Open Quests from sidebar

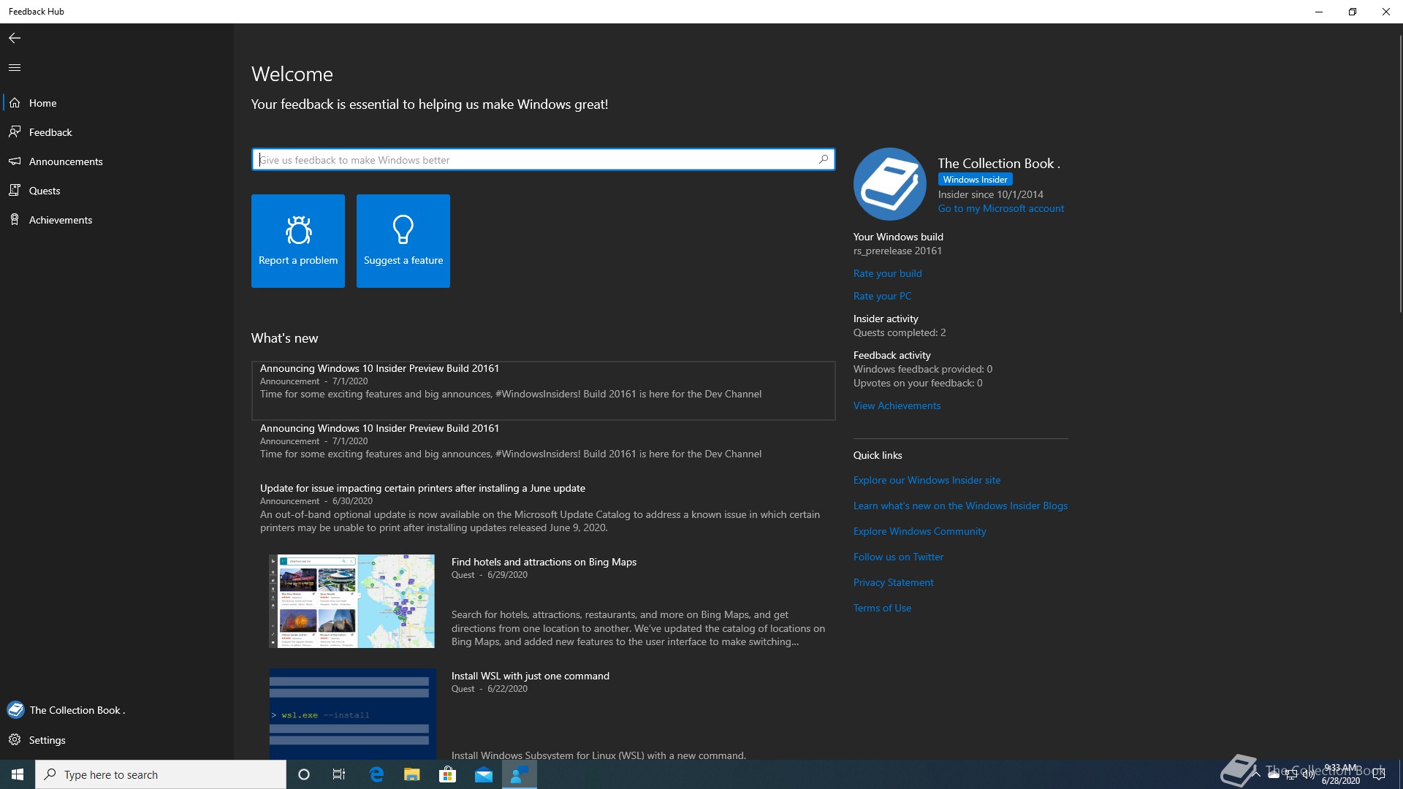point(117,191)
